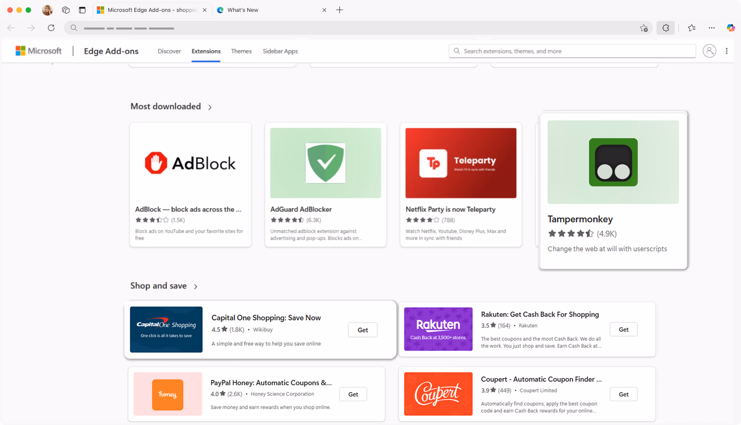This screenshot has height=425, width=741.
Task: Click the Teleparty (788) rating stars
Action: pos(423,220)
